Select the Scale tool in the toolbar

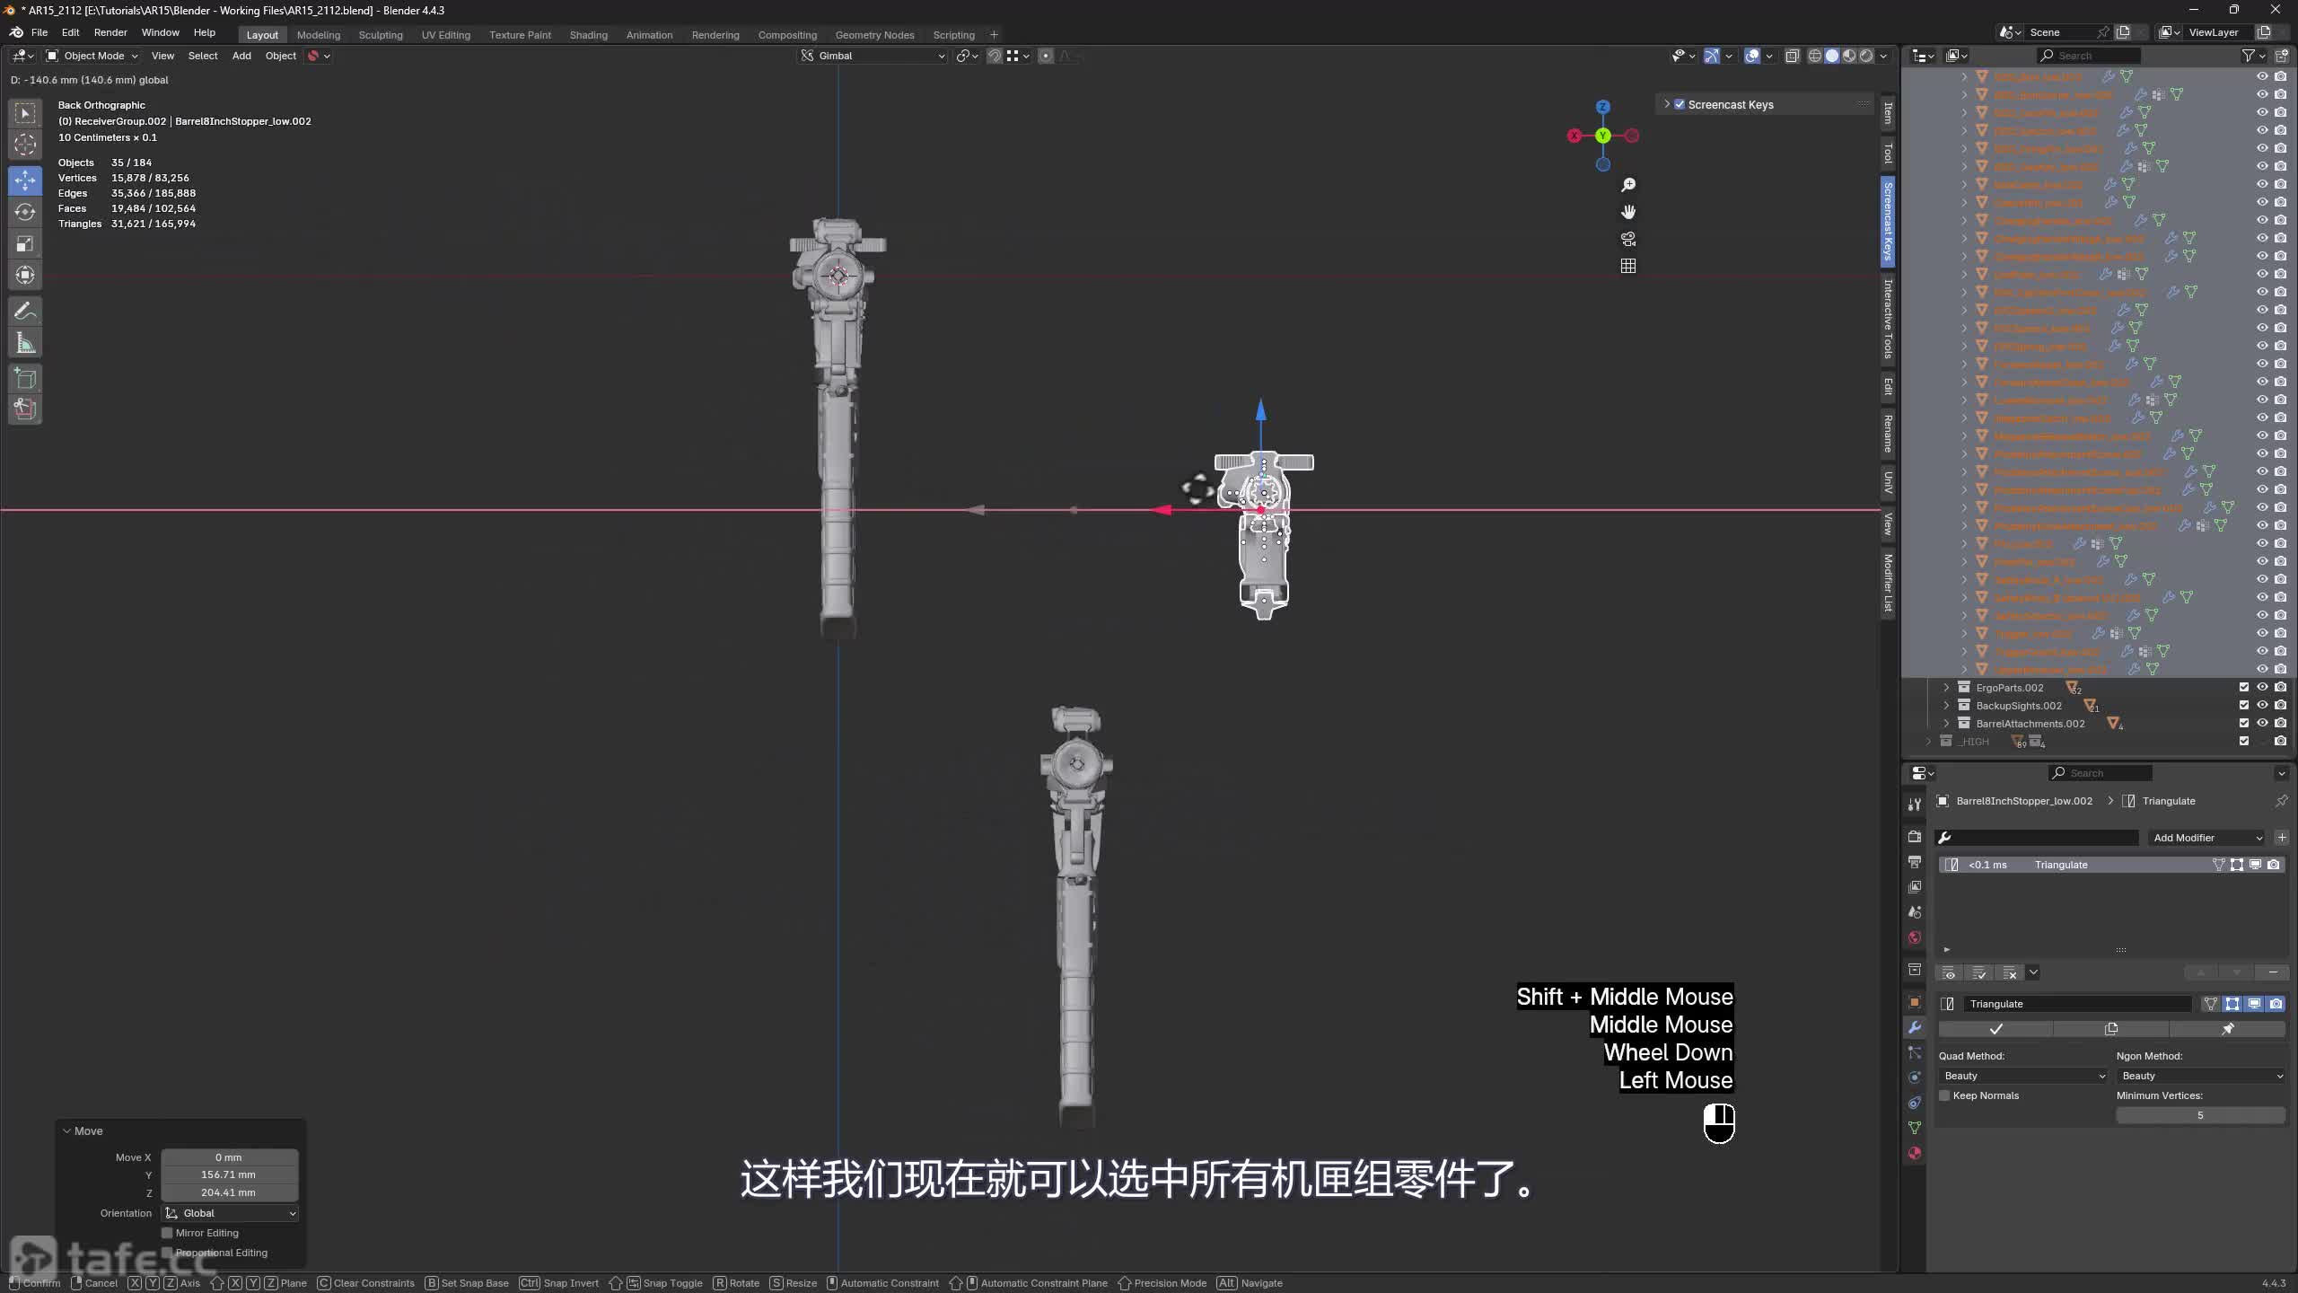25,244
